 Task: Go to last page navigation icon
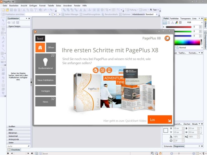(x=32, y=153)
